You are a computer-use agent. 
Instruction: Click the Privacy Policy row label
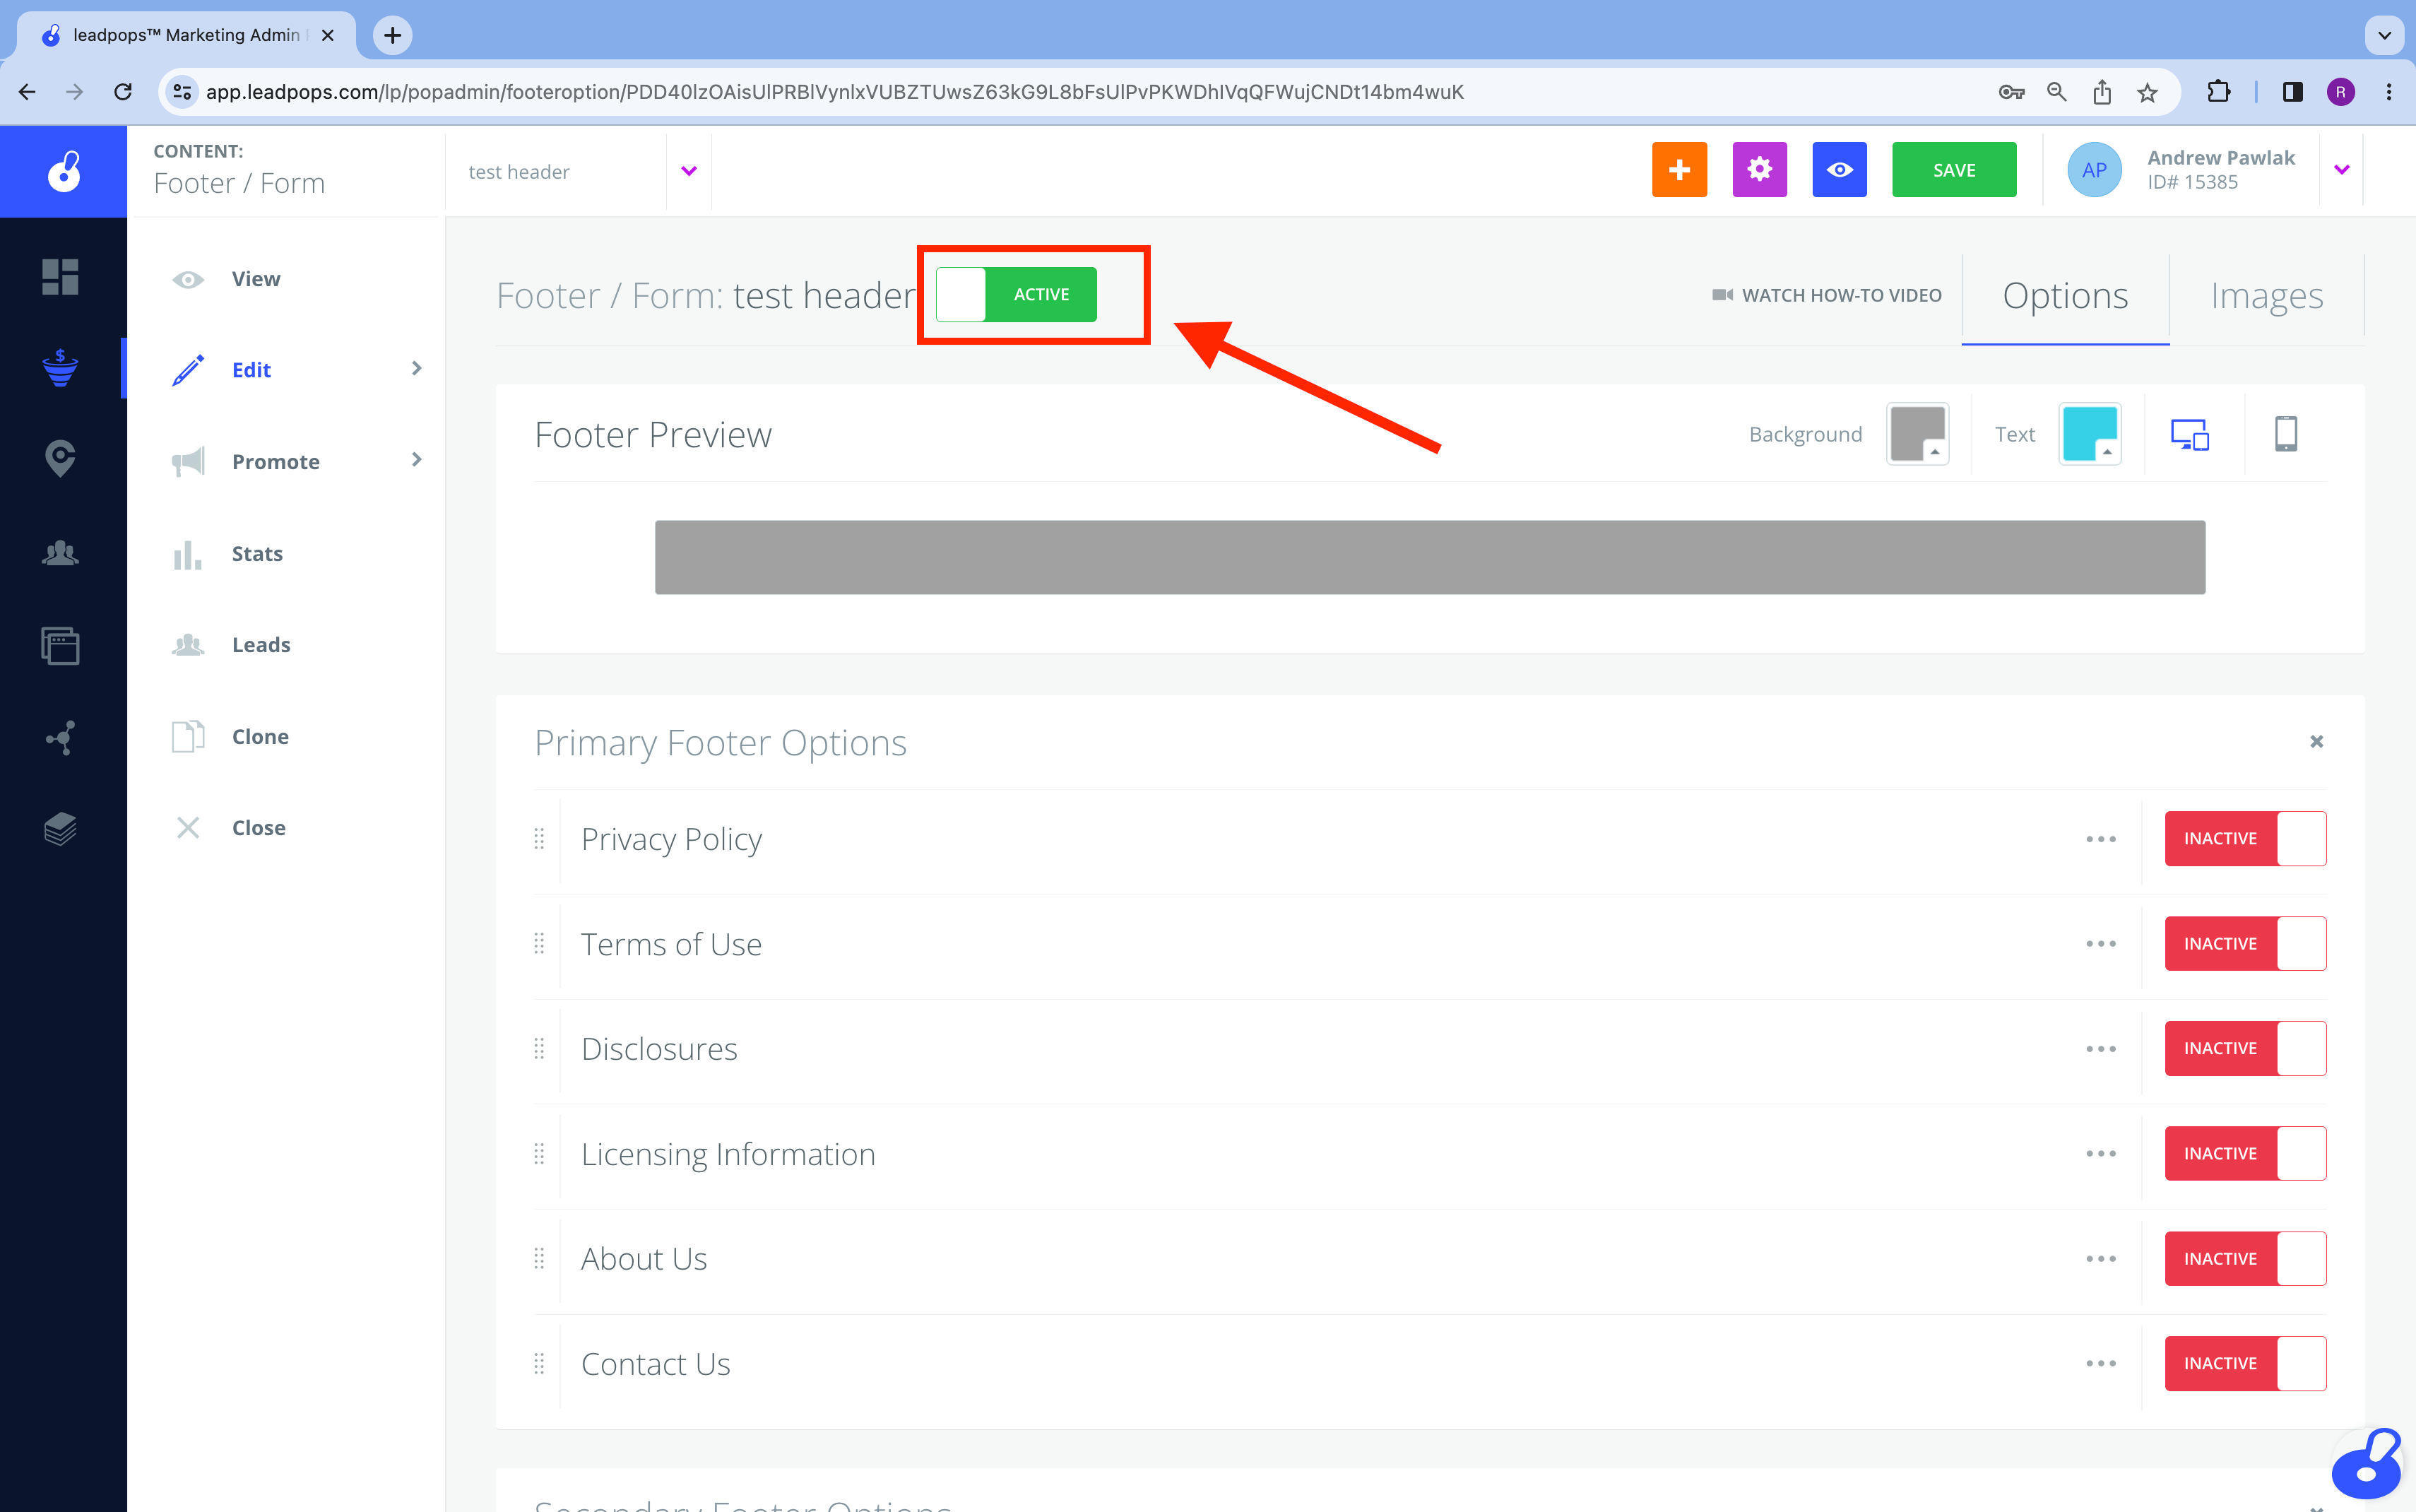670,839
